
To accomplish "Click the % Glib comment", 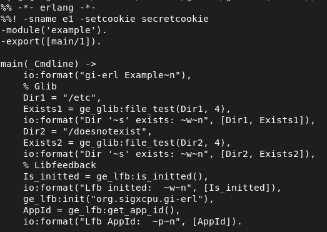I will click(x=40, y=86).
